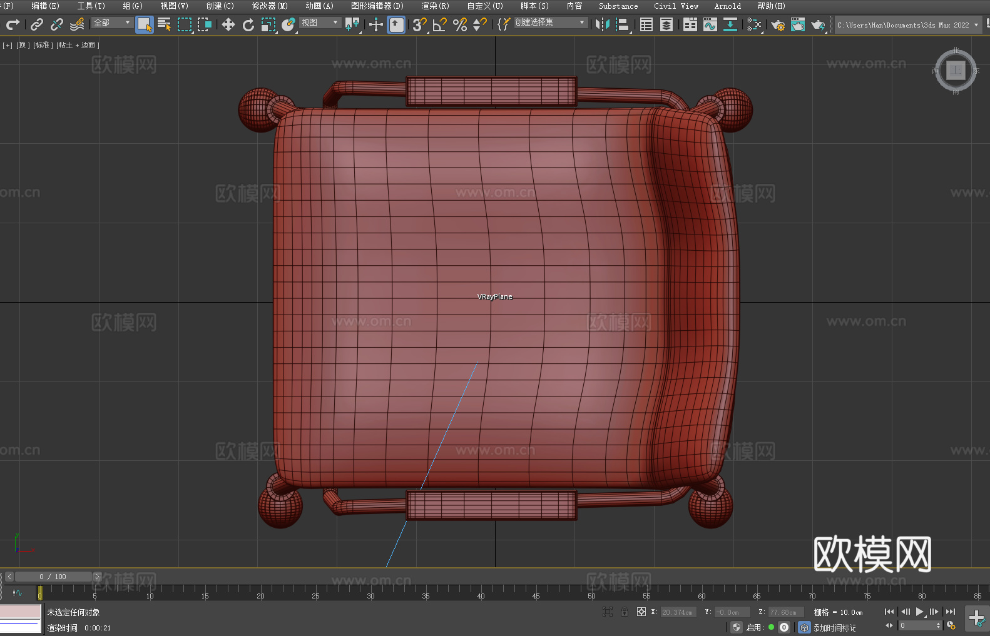Open Layer Explorer icon
The width and height of the screenshot is (990, 636).
pyautogui.click(x=666, y=24)
